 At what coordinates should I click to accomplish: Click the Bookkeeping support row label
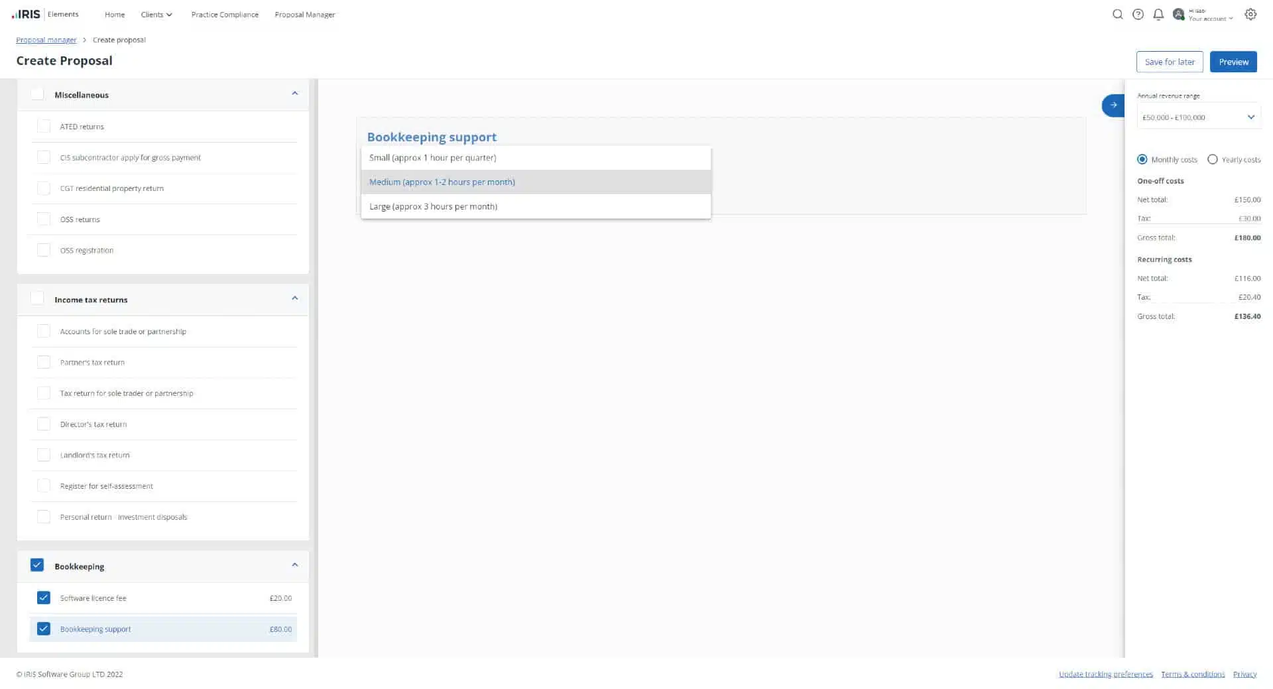(95, 629)
